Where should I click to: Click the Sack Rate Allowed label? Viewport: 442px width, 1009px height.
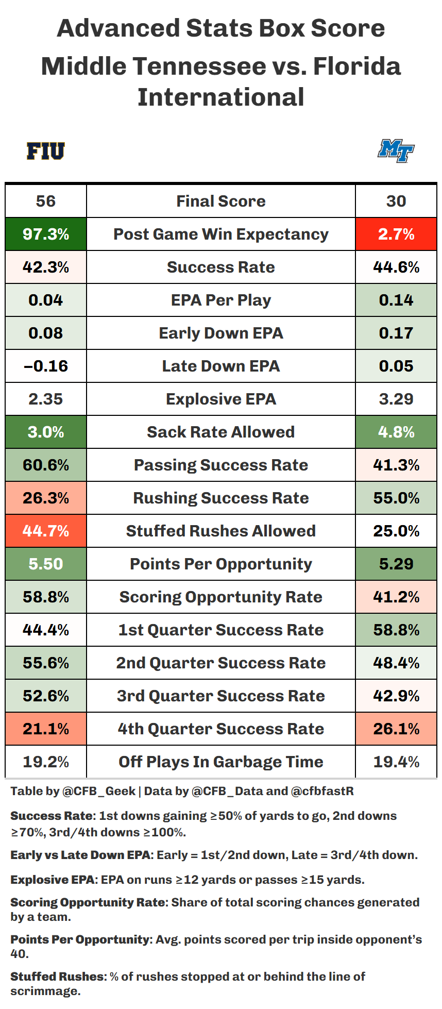click(220, 432)
